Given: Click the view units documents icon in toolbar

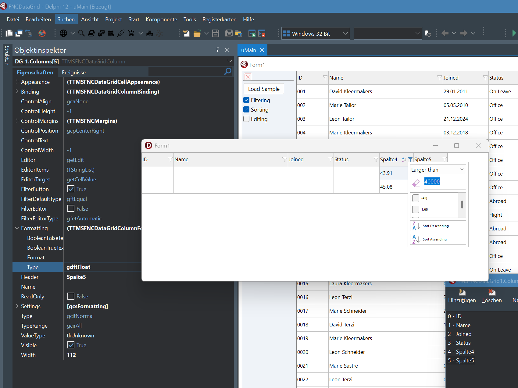Looking at the screenshot, I should click(9, 33).
